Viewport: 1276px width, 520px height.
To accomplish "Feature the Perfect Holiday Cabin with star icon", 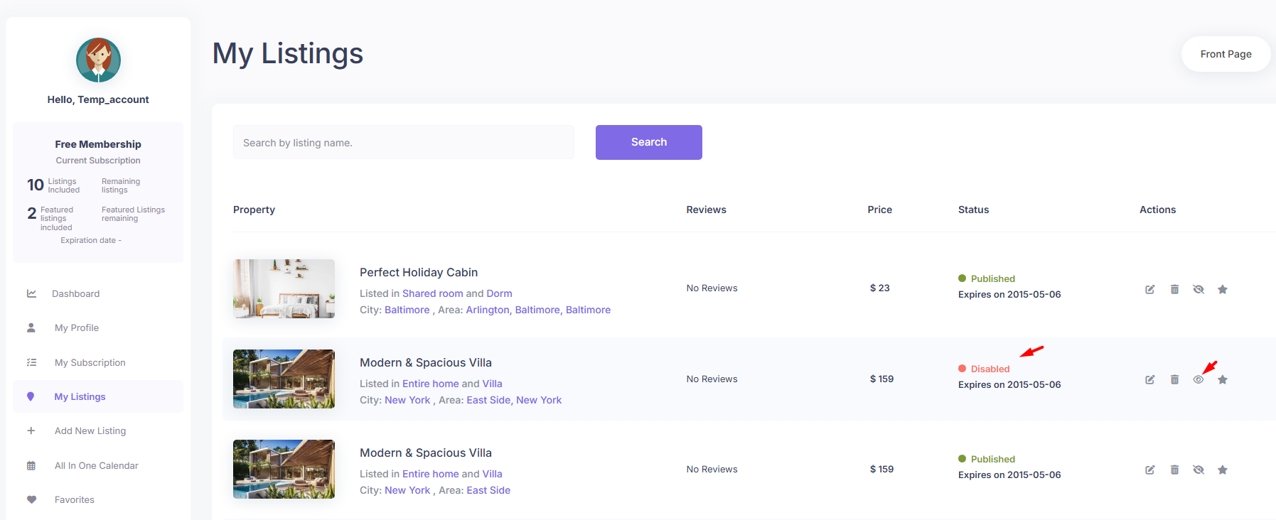I will coord(1223,289).
